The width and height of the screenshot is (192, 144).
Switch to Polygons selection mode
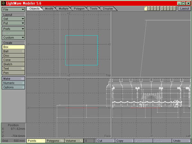(54, 141)
